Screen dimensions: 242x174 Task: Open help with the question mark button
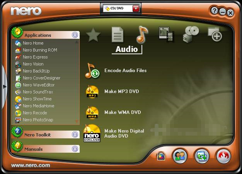pyautogui.click(x=215, y=11)
